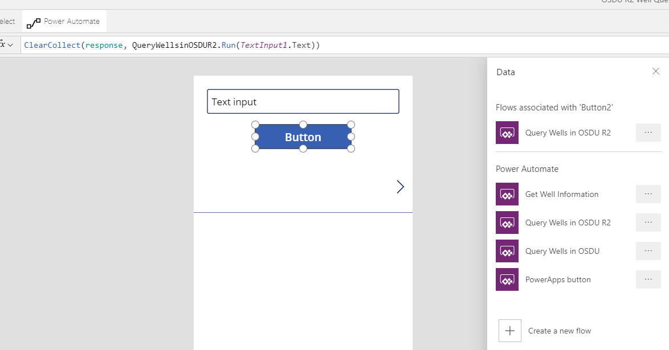Select the associated Query Wells in OSDU R2 flow name
The image size is (669, 350).
point(568,133)
